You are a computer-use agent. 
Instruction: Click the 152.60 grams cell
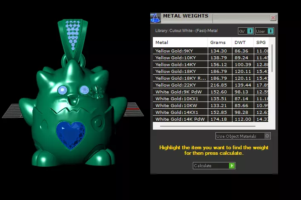220,92
